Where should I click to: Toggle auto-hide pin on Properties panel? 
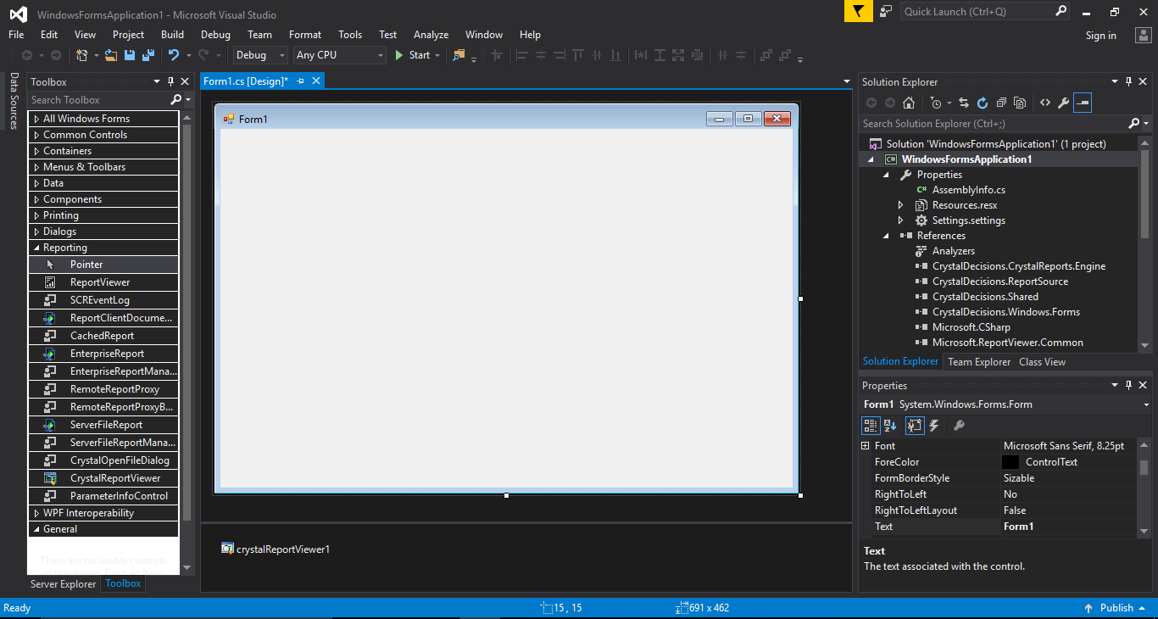pos(1128,385)
